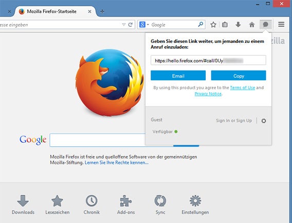Click the Copy link button
292x223 pixels.
pos(239,76)
